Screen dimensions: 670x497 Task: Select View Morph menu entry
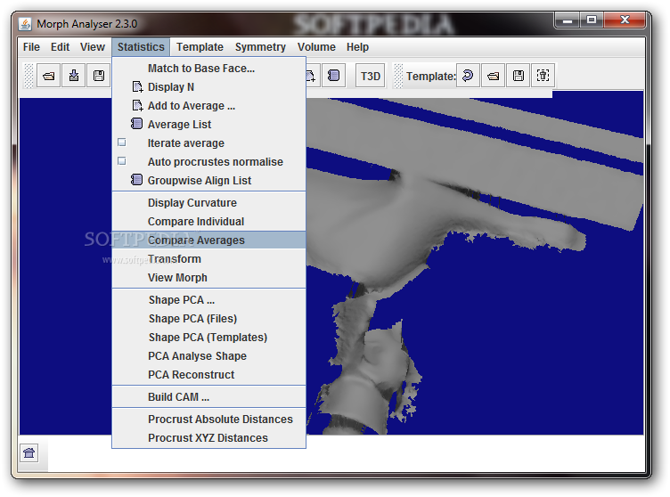click(209, 278)
